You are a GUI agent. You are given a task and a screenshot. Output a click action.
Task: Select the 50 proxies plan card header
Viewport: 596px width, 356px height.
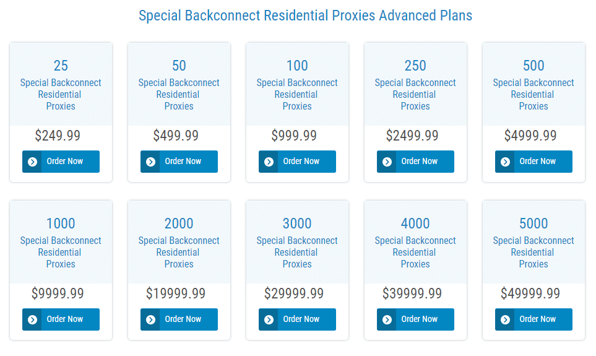click(x=179, y=84)
